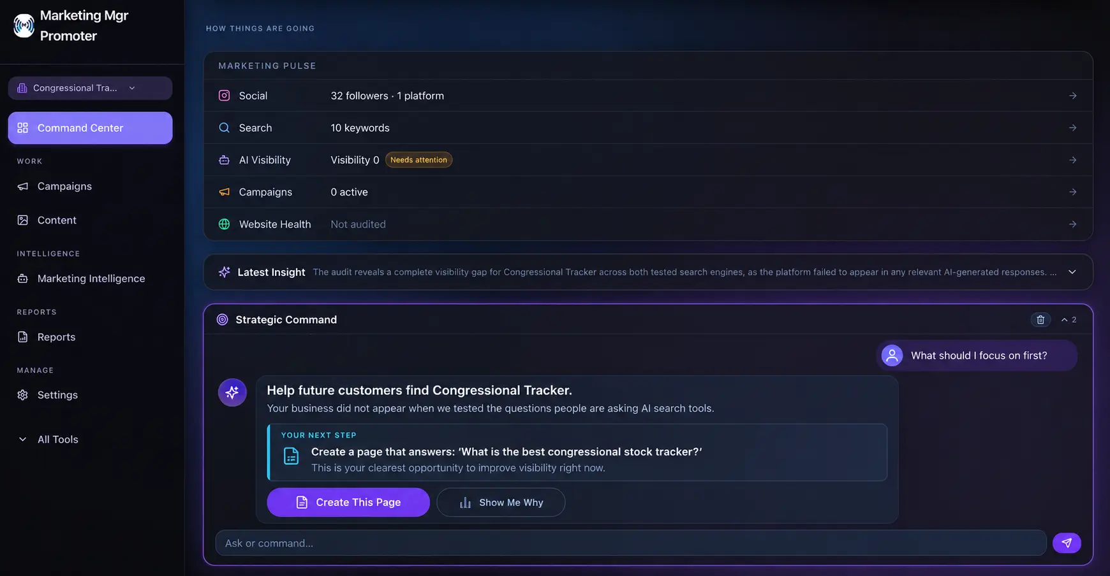Clear Strategic Command chat with trash icon
Viewport: 1110px width, 576px height.
(x=1040, y=320)
